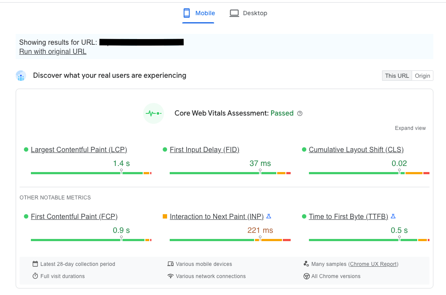This screenshot has height=295, width=446.
Task: Click the FID distribution bar
Action: click(230, 173)
